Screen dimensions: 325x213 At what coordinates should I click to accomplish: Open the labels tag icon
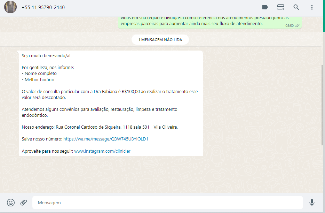[265, 7]
